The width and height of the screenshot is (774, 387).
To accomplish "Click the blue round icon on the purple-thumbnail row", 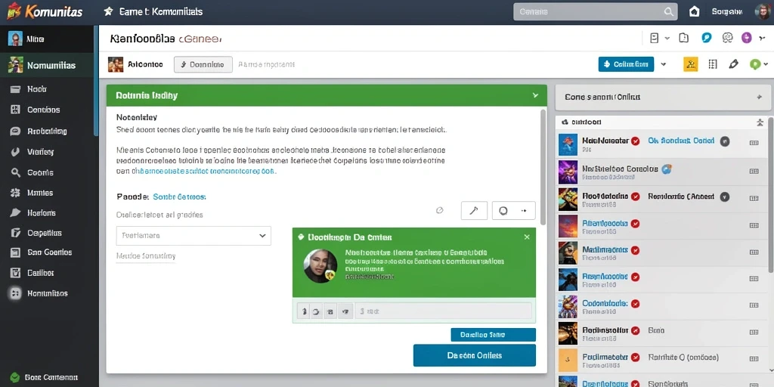I will [x=667, y=169].
